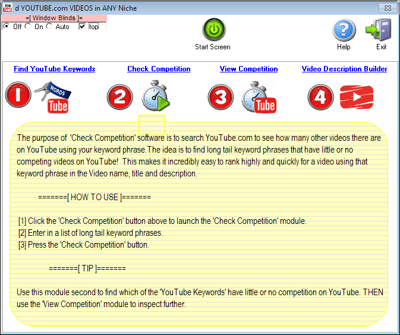Click the '=======[ TIP ]=======' heading
Viewport: 400px width, 335px height.
pos(87,268)
